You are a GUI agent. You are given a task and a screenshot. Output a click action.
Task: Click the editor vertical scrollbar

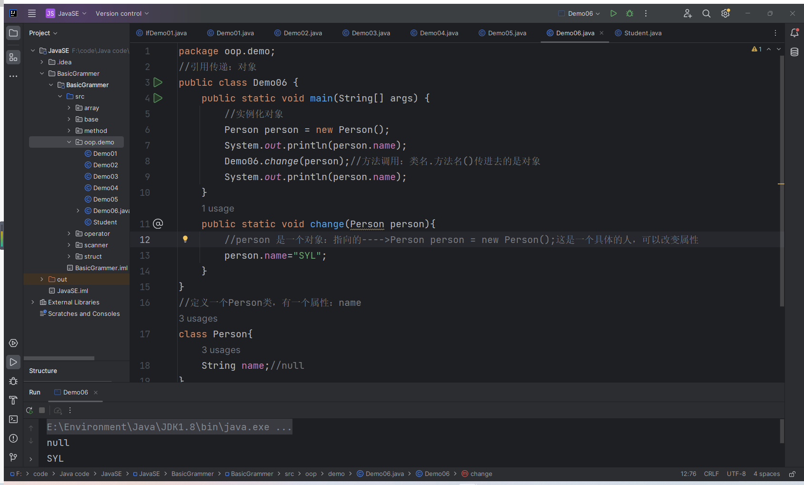coord(782,181)
